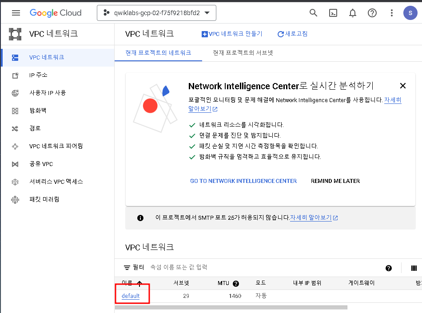Viewport: 422px width, 313px height.
Task: Open the default network link
Action: coord(131,296)
